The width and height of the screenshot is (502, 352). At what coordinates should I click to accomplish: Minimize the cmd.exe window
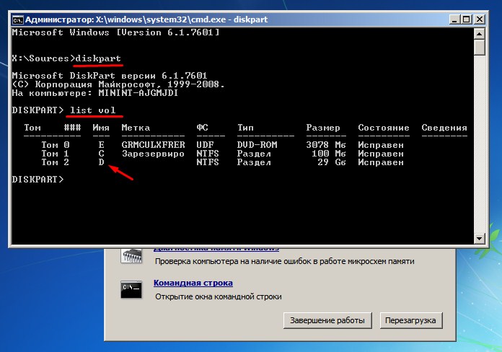pos(454,19)
